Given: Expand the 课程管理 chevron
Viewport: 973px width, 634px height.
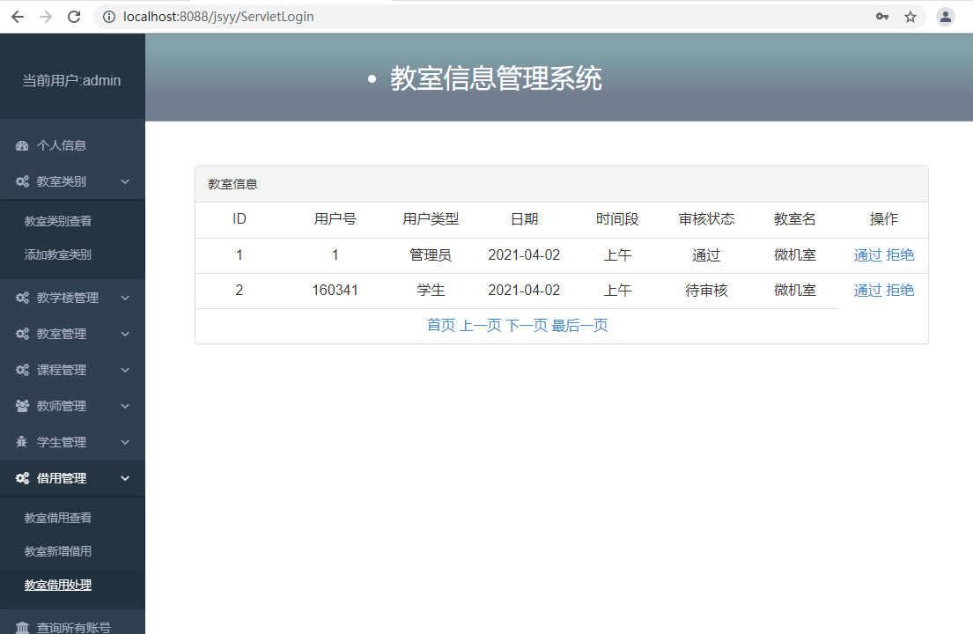Looking at the screenshot, I should (125, 370).
